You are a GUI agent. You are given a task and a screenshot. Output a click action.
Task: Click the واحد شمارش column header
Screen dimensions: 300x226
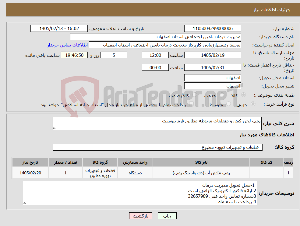135,162
